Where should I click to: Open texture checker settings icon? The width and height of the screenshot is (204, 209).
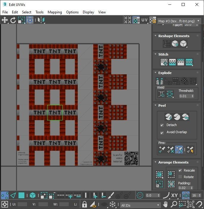[x=153, y=20]
